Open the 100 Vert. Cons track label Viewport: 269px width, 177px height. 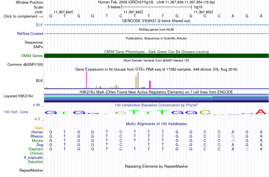[16, 112]
